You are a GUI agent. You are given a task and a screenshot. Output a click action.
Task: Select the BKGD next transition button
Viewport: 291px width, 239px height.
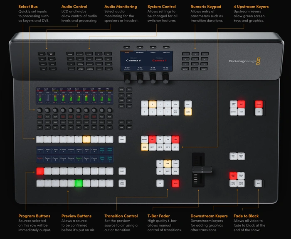(144, 147)
